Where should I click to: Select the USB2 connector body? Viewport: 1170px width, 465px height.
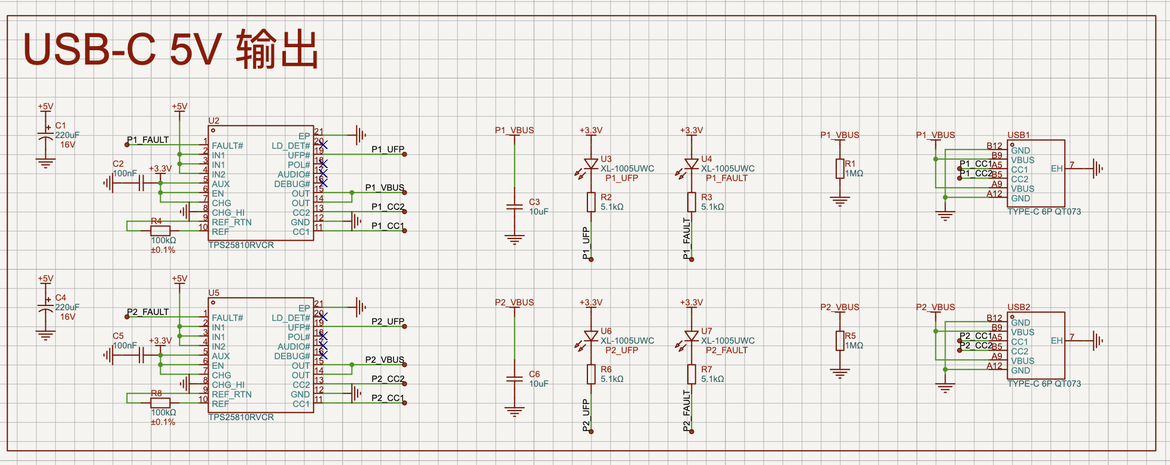(x=1036, y=345)
